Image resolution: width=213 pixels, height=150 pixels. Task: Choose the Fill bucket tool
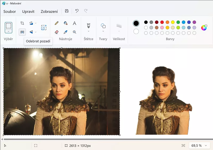65,23
